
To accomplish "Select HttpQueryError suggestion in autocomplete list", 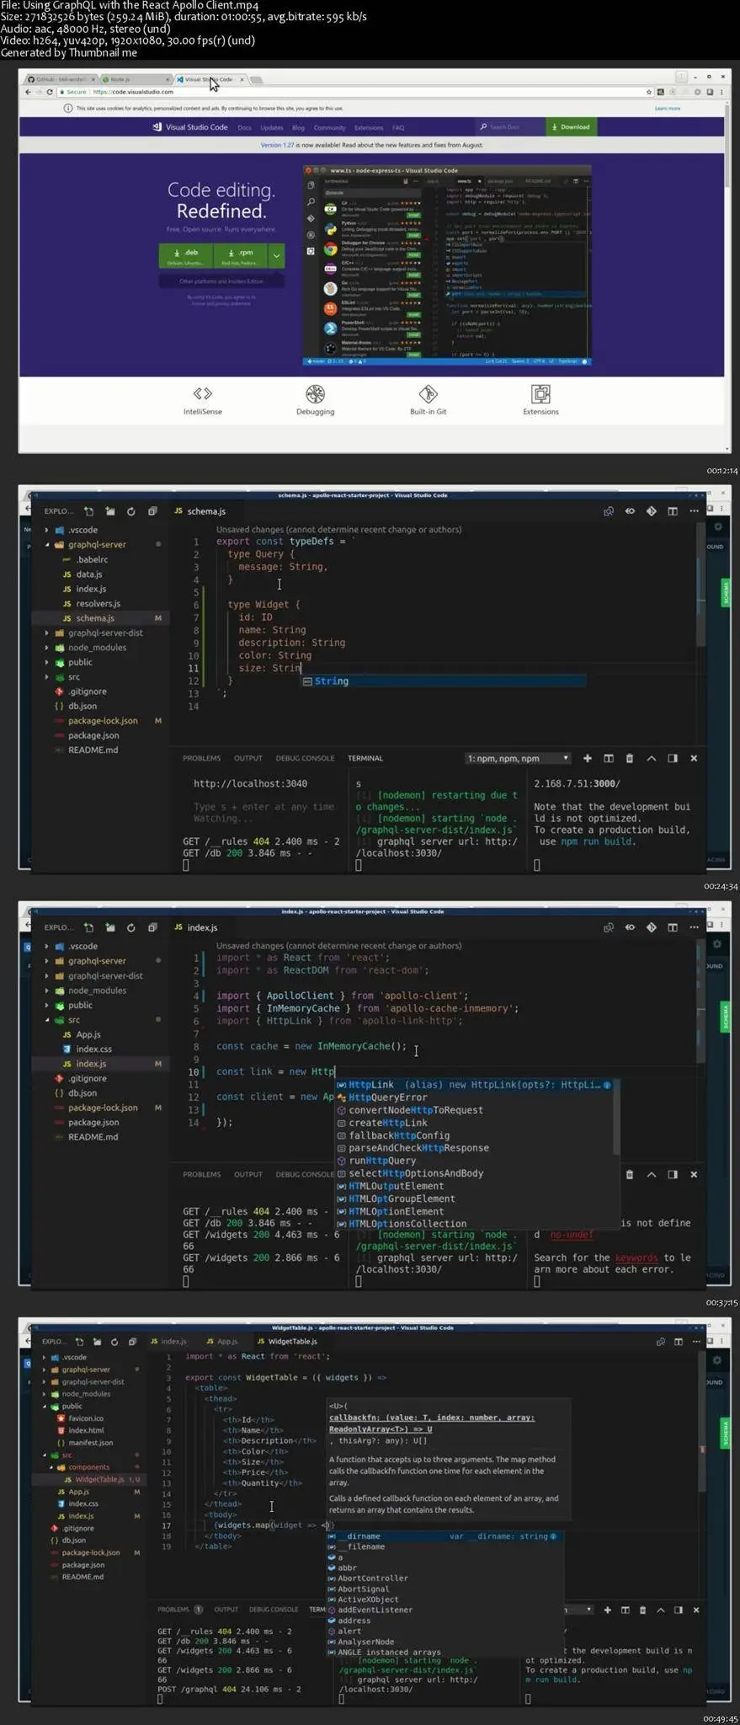I will click(x=476, y=1097).
